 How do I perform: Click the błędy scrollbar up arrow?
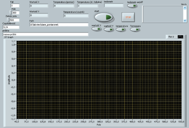point(185,8)
